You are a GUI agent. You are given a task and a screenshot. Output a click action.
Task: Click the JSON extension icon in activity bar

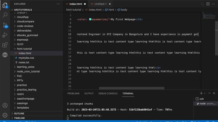pyautogui.click(x=5, y=55)
